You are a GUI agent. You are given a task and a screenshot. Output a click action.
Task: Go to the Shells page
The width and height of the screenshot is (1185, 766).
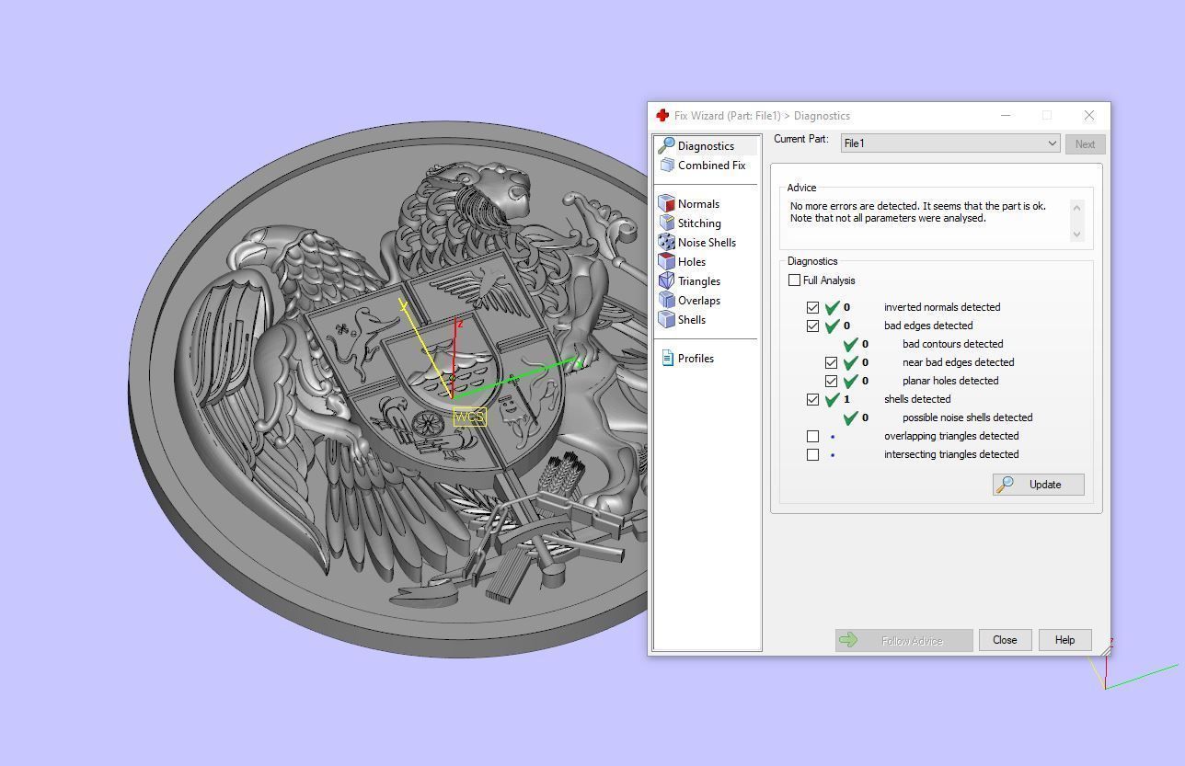click(692, 320)
